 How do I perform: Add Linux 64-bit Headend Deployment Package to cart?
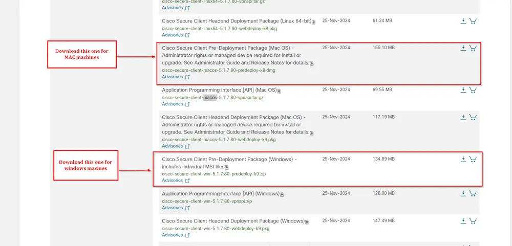[473, 21]
